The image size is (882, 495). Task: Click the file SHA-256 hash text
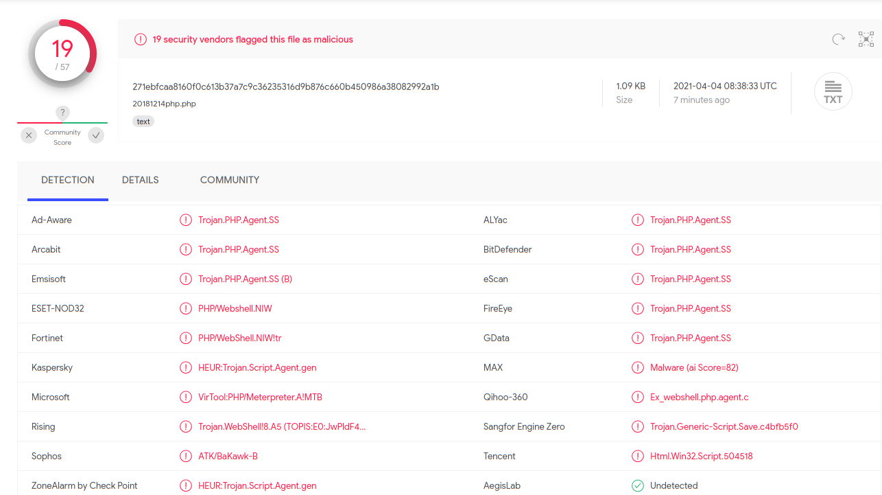286,87
